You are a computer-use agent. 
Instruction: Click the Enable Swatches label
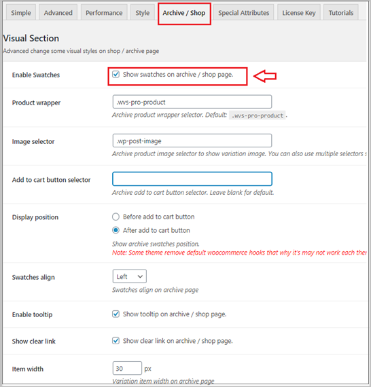tap(36, 75)
